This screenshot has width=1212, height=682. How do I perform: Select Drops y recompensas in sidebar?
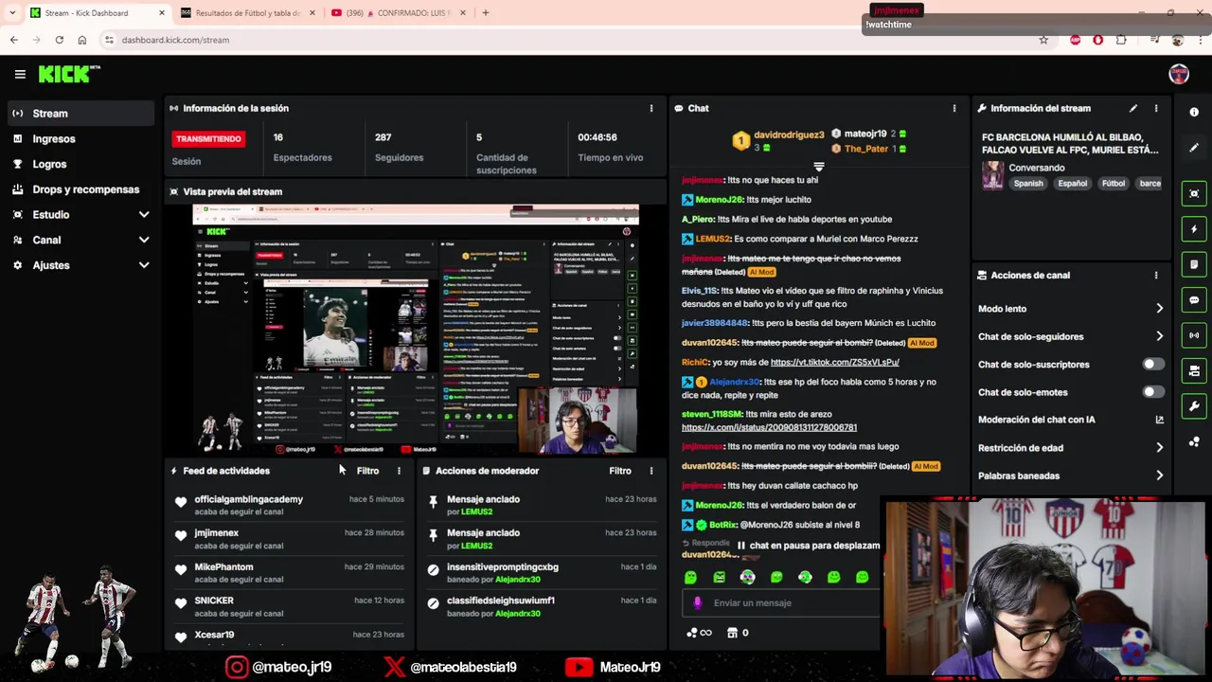(80, 189)
